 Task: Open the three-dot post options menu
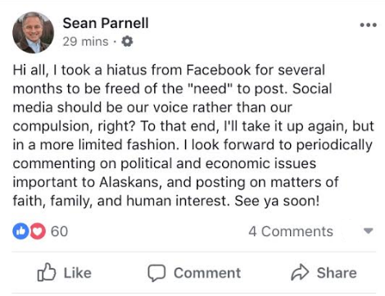coord(368,25)
